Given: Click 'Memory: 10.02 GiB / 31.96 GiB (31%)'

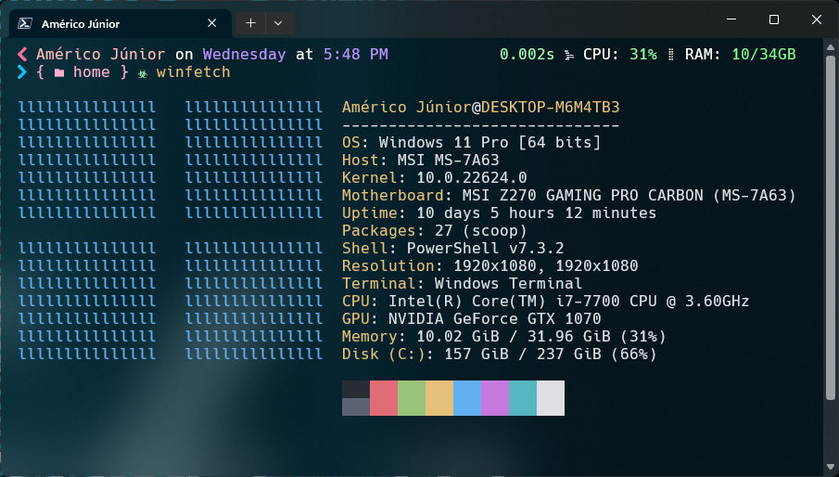Looking at the screenshot, I should point(504,337).
